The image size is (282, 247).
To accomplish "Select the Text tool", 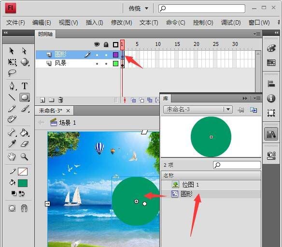I will pos(25,86).
